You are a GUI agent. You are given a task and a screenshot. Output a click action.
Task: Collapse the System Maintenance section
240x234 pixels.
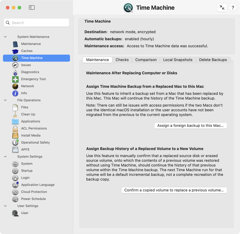(x=5, y=37)
